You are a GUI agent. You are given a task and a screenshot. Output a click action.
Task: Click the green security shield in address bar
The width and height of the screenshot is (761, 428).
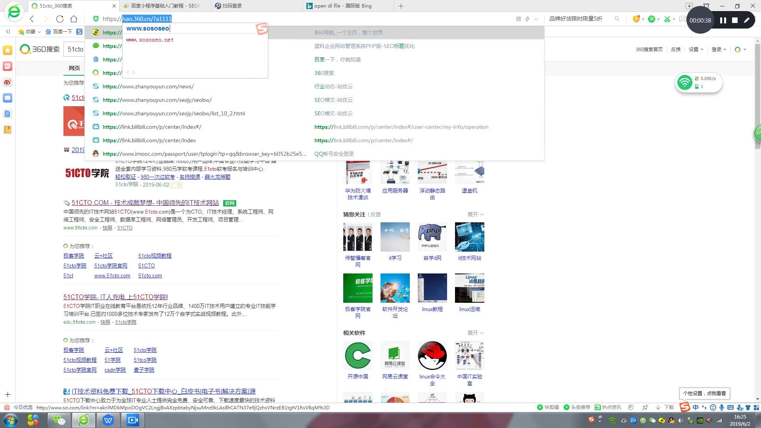pyautogui.click(x=96, y=19)
